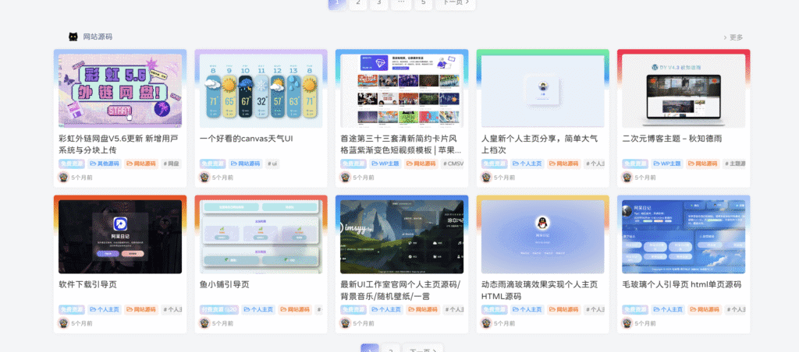Click author avatar on 二次元博客主题 card
The width and height of the screenshot is (799, 352).
pos(627,177)
